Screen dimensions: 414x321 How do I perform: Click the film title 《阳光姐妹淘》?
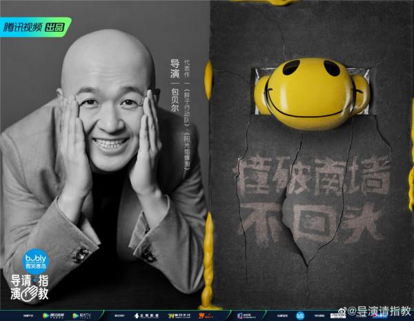pyautogui.click(x=187, y=151)
